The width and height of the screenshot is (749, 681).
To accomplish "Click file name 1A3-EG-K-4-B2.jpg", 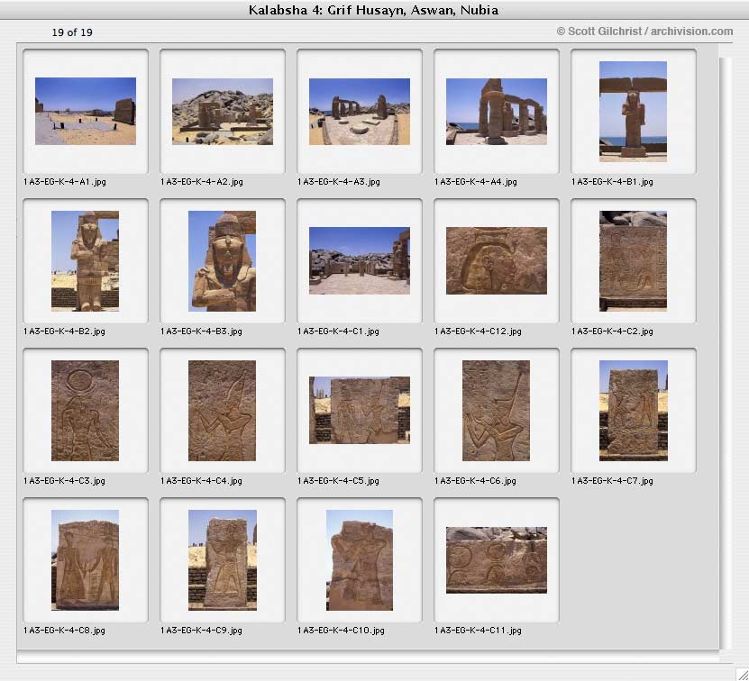I will 64,331.
